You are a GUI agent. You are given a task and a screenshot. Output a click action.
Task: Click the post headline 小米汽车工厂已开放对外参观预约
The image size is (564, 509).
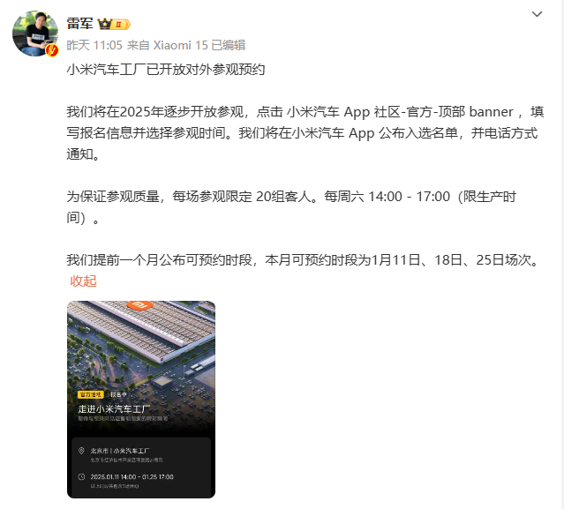(x=166, y=70)
